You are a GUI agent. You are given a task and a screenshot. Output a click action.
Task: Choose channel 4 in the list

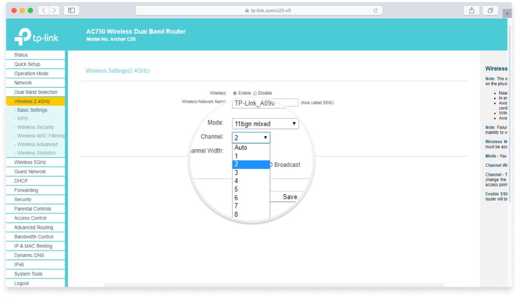pyautogui.click(x=251, y=181)
